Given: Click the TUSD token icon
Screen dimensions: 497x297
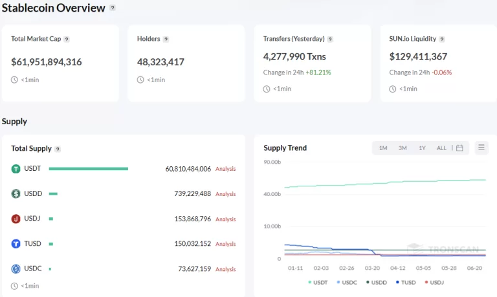Looking at the screenshot, I should pos(16,244).
